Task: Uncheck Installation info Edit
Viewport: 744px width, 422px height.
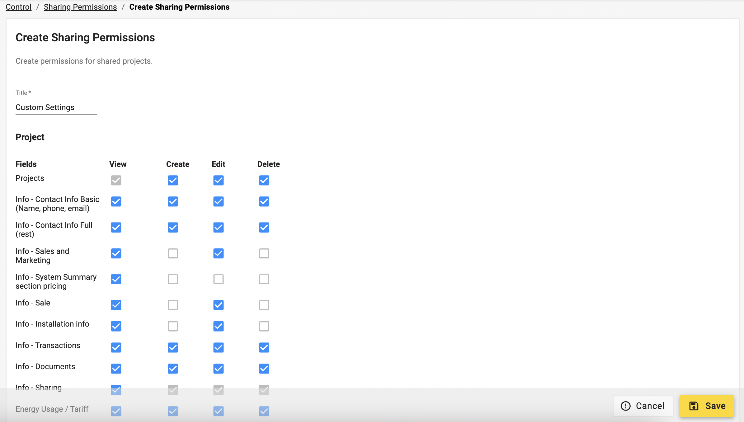Action: point(219,326)
